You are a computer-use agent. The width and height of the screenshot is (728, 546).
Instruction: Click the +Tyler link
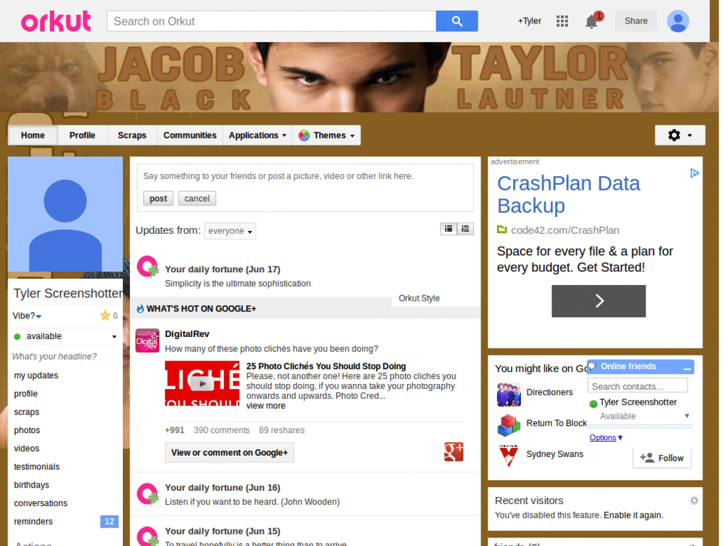pos(530,21)
